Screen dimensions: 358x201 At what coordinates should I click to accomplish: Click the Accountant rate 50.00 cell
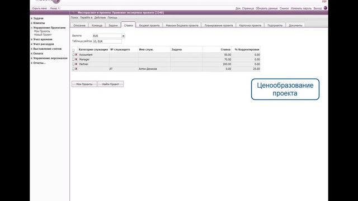(217, 55)
